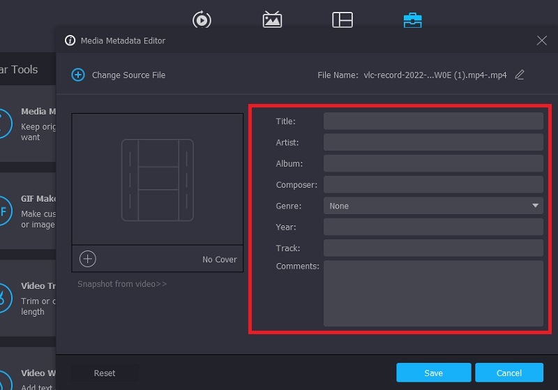
Task: Click the plus icon beside Change Source File
Action: [x=78, y=75]
